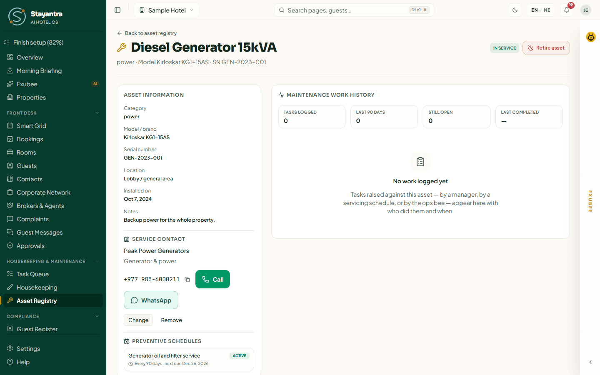Open Morning Briefing page

point(53,71)
